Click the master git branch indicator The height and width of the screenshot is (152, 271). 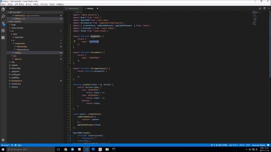click(x=5, y=145)
